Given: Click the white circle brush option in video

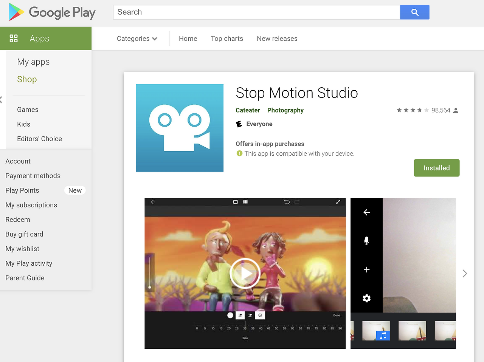Looking at the screenshot, I should [x=230, y=315].
